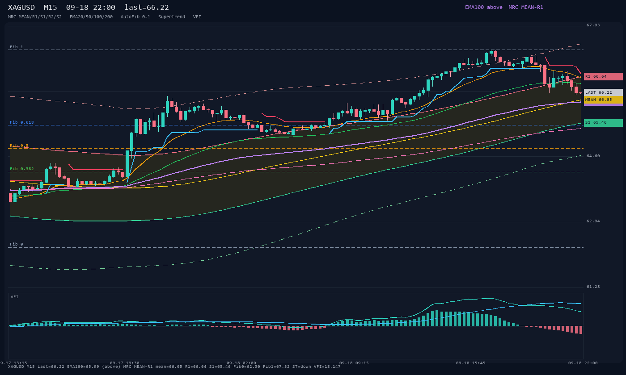Image resolution: width=626 pixels, height=375 pixels.
Task: Click the Fib 1 level label
Action: click(17, 47)
